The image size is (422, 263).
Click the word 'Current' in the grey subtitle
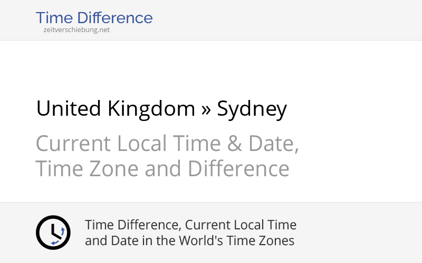pos(73,144)
